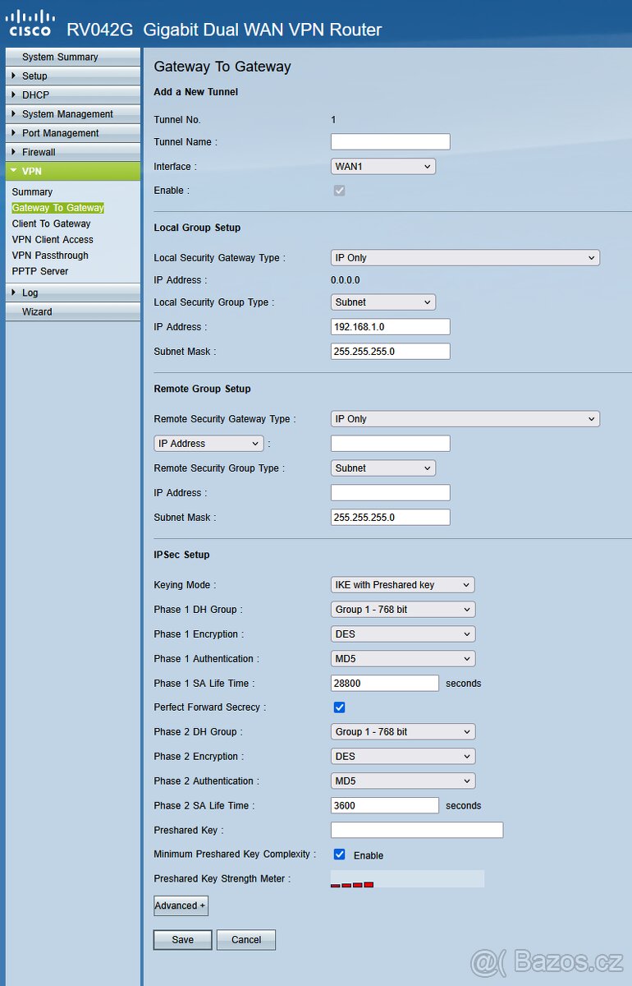This screenshot has height=986, width=632.
Task: Open Client To Gateway page
Action: (51, 223)
